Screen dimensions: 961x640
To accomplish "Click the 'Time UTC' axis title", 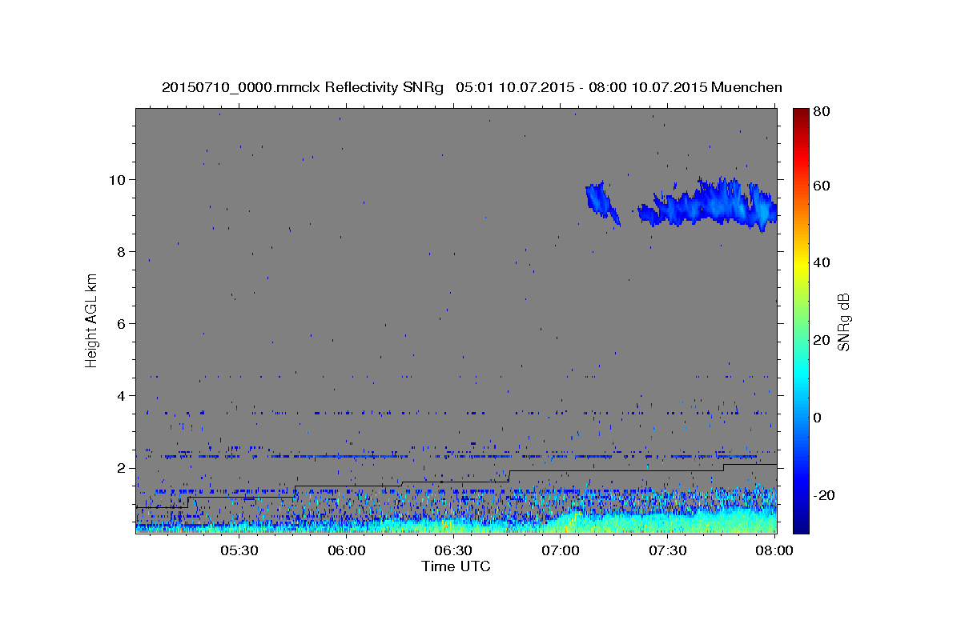I will pos(456,566).
